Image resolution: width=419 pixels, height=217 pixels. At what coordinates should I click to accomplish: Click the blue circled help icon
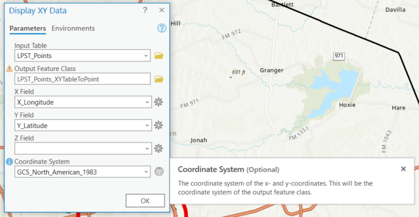tap(161, 28)
